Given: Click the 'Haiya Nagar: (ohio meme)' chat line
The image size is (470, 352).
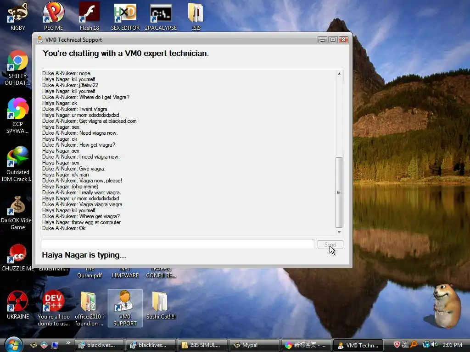Looking at the screenshot, I should click(70, 187).
